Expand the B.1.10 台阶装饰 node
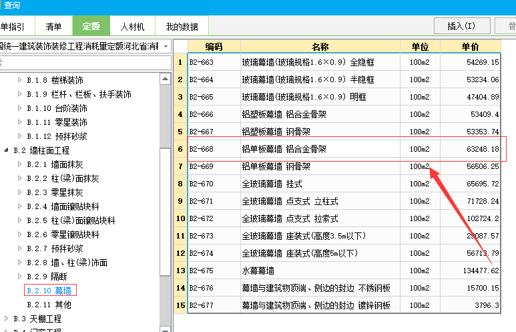The width and height of the screenshot is (516, 332). [19, 108]
